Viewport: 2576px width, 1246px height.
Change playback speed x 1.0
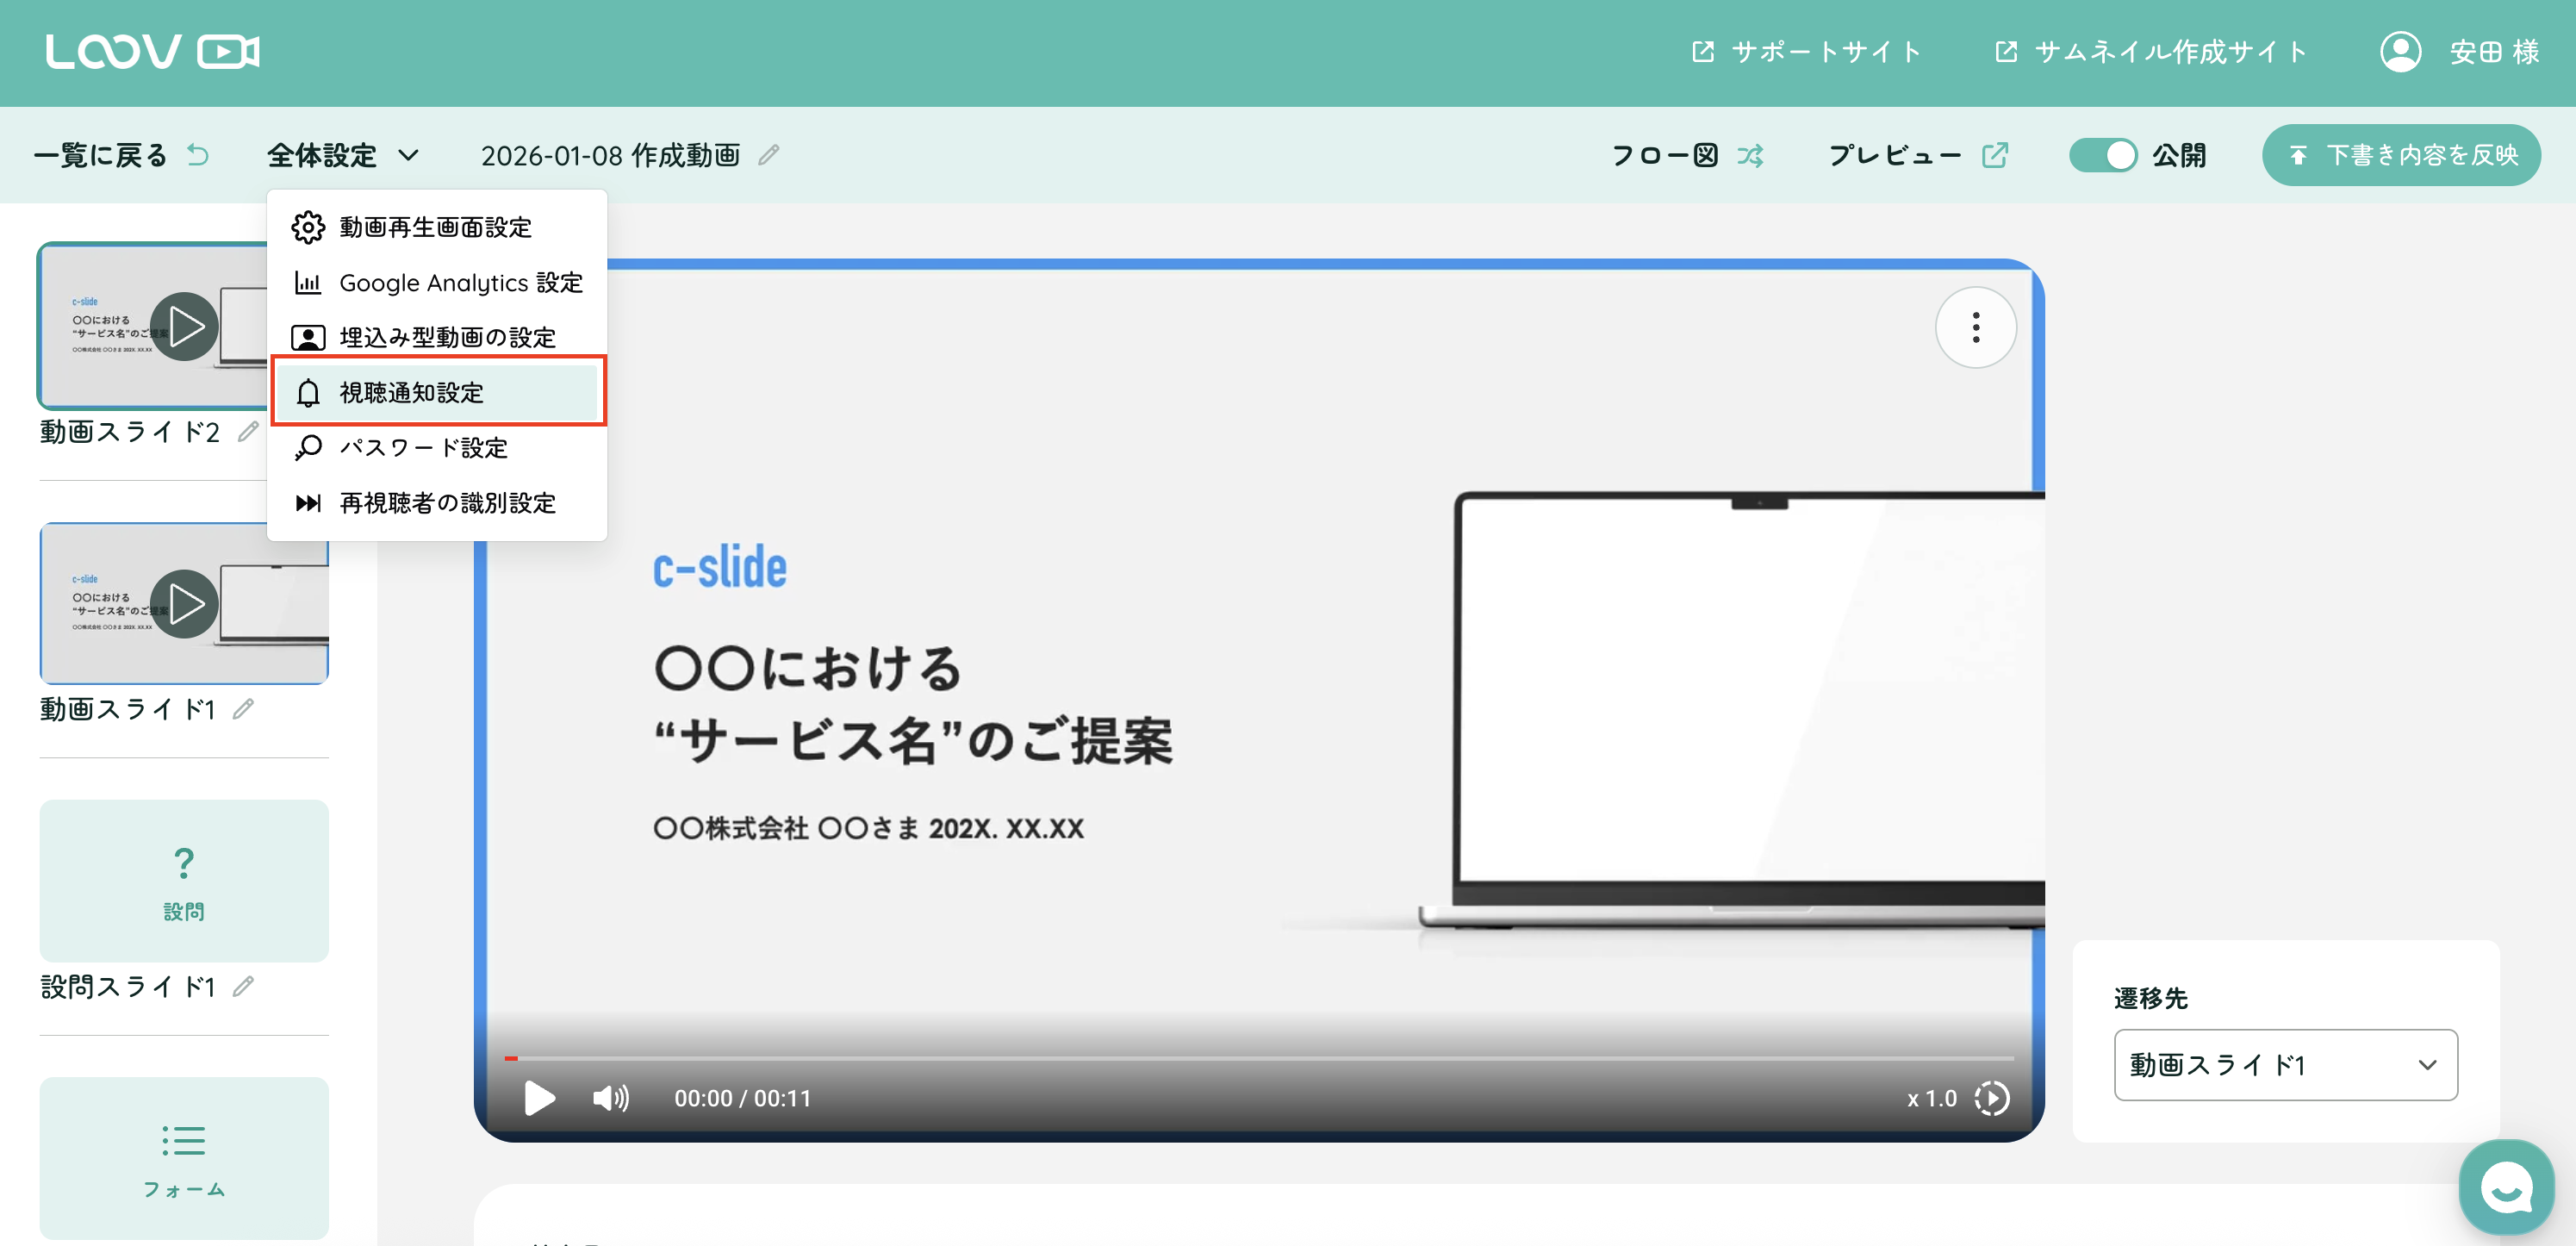pos(1931,1098)
